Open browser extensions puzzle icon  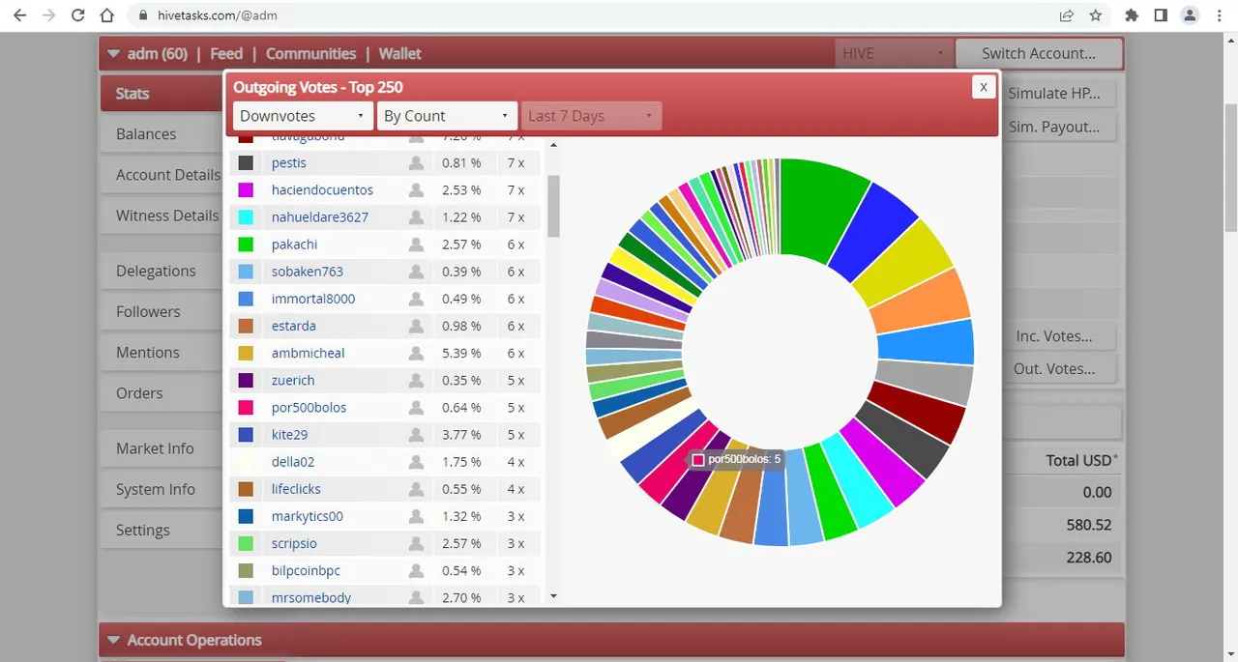point(1132,15)
